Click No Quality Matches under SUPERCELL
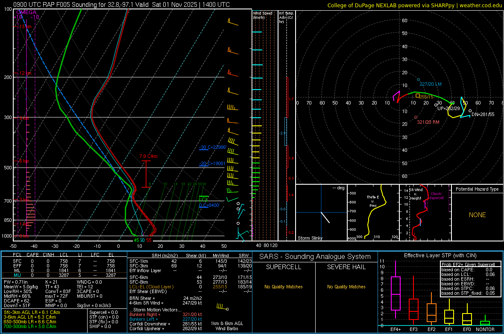The height and width of the screenshot is (334, 504). click(284, 287)
